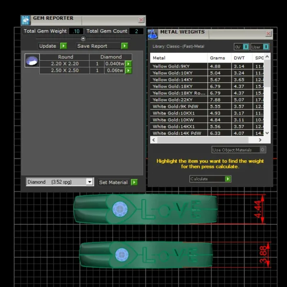Viewport: 287px width, 287px height.
Task: Click the Calculate button
Action: pyautogui.click(x=210, y=179)
